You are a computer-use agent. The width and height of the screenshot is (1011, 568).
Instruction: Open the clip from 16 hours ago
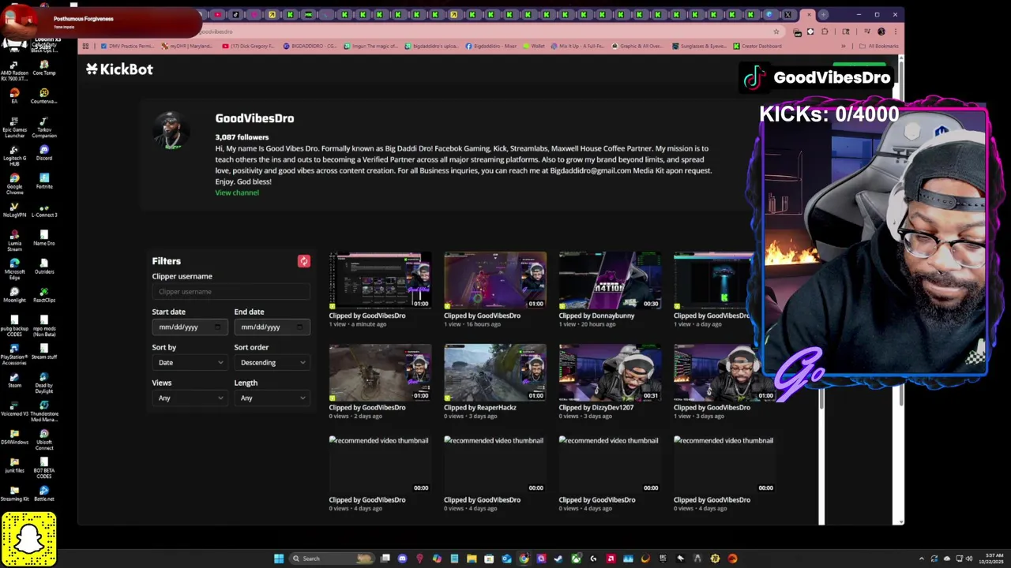(495, 280)
